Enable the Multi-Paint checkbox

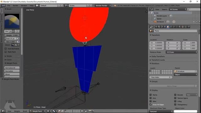click(x=6, y=52)
